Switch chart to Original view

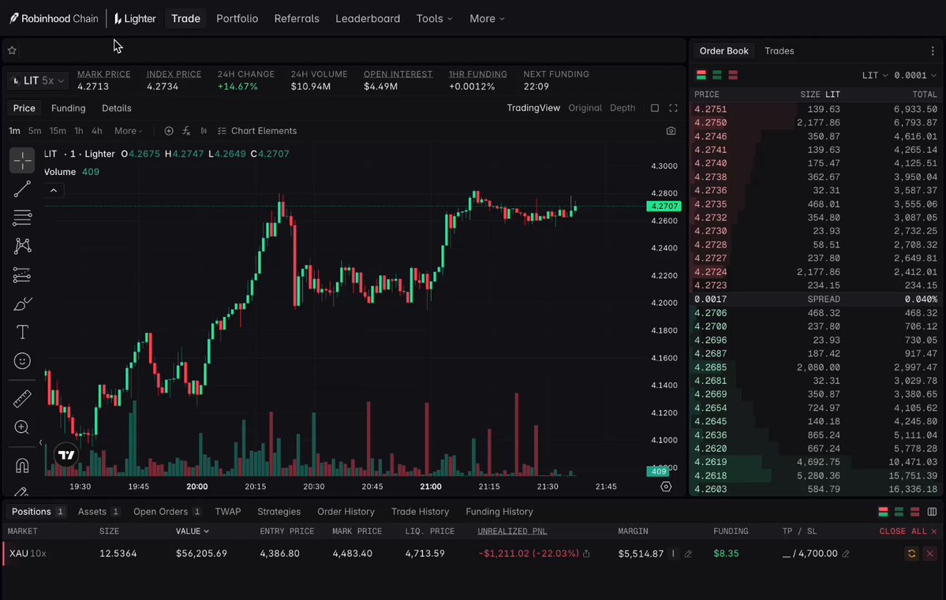click(x=585, y=108)
